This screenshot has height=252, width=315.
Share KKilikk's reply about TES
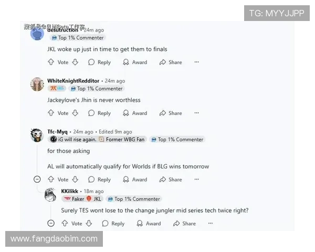coord(184,223)
